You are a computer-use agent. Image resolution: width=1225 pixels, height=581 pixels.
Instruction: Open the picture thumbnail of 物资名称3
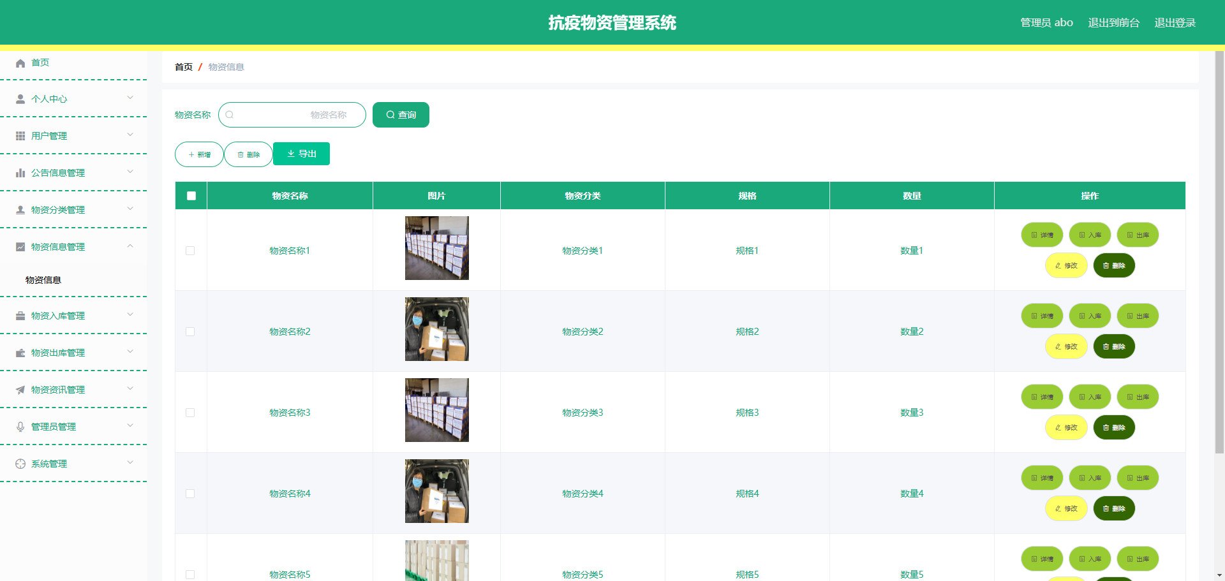[x=437, y=410]
